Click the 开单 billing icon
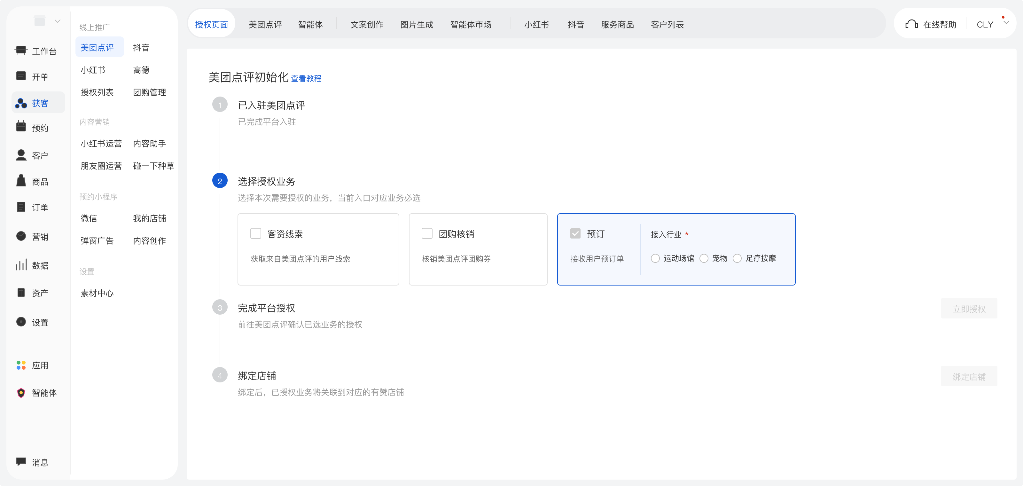The image size is (1023, 486). point(21,76)
